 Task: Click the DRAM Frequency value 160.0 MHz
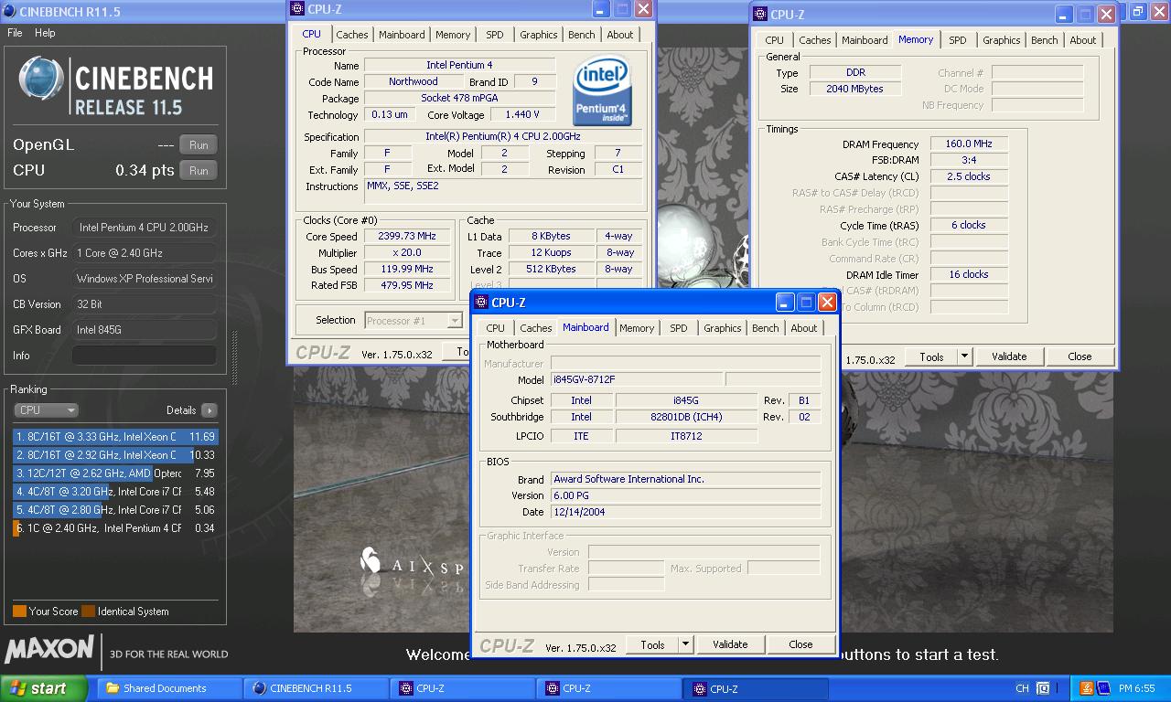(969, 144)
